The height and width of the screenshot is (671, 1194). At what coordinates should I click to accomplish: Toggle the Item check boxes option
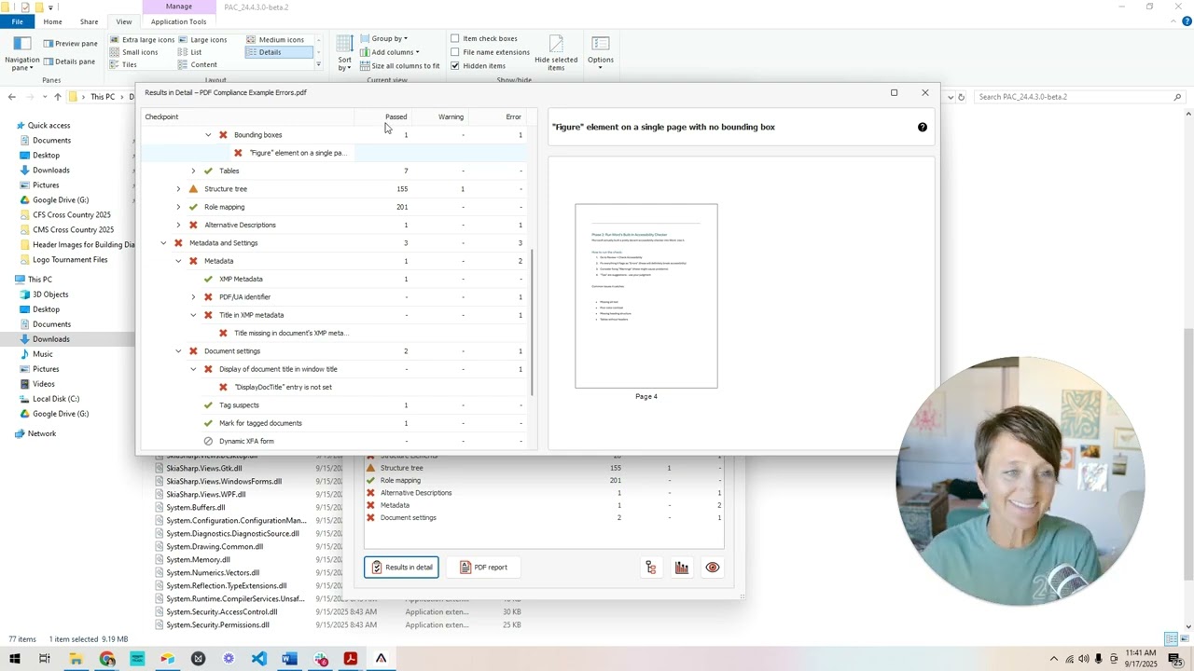click(455, 39)
